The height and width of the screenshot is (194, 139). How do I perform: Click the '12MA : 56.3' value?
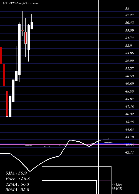17,184
